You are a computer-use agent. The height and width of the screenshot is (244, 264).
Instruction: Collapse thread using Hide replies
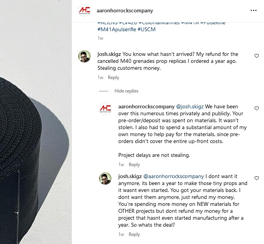126,91
